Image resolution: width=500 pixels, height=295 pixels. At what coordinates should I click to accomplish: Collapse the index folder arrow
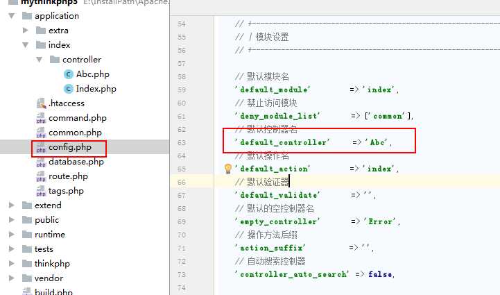26,45
